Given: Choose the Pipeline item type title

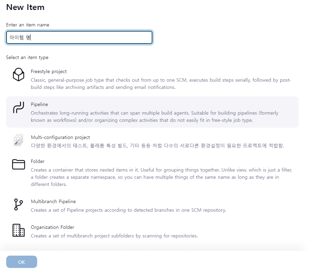Looking at the screenshot, I should click(x=39, y=104).
